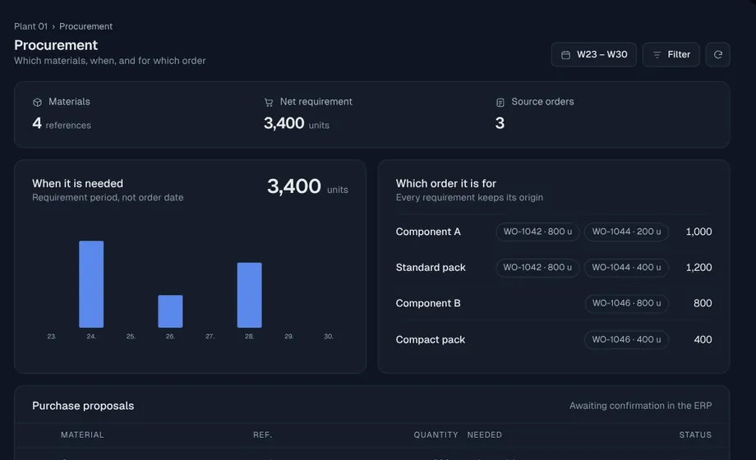Click the 1,200 total for Standard pack
The width and height of the screenshot is (756, 460).
point(698,268)
